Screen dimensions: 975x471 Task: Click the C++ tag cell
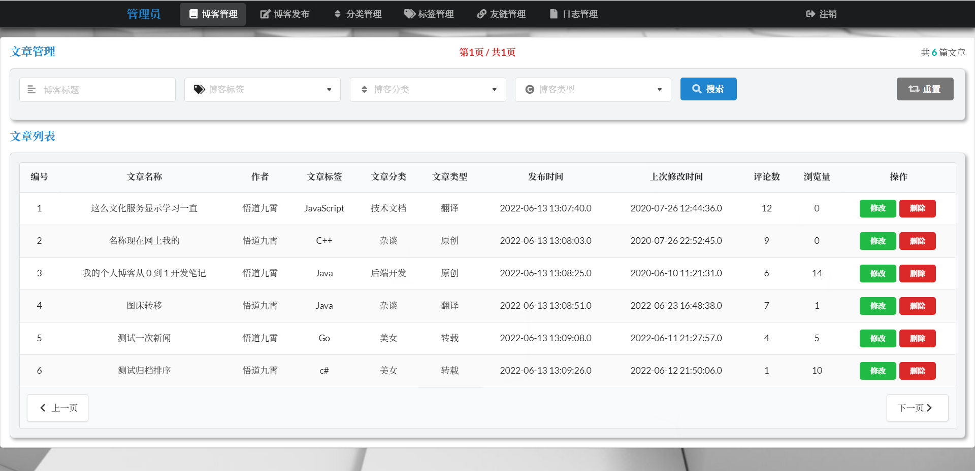[x=324, y=241]
